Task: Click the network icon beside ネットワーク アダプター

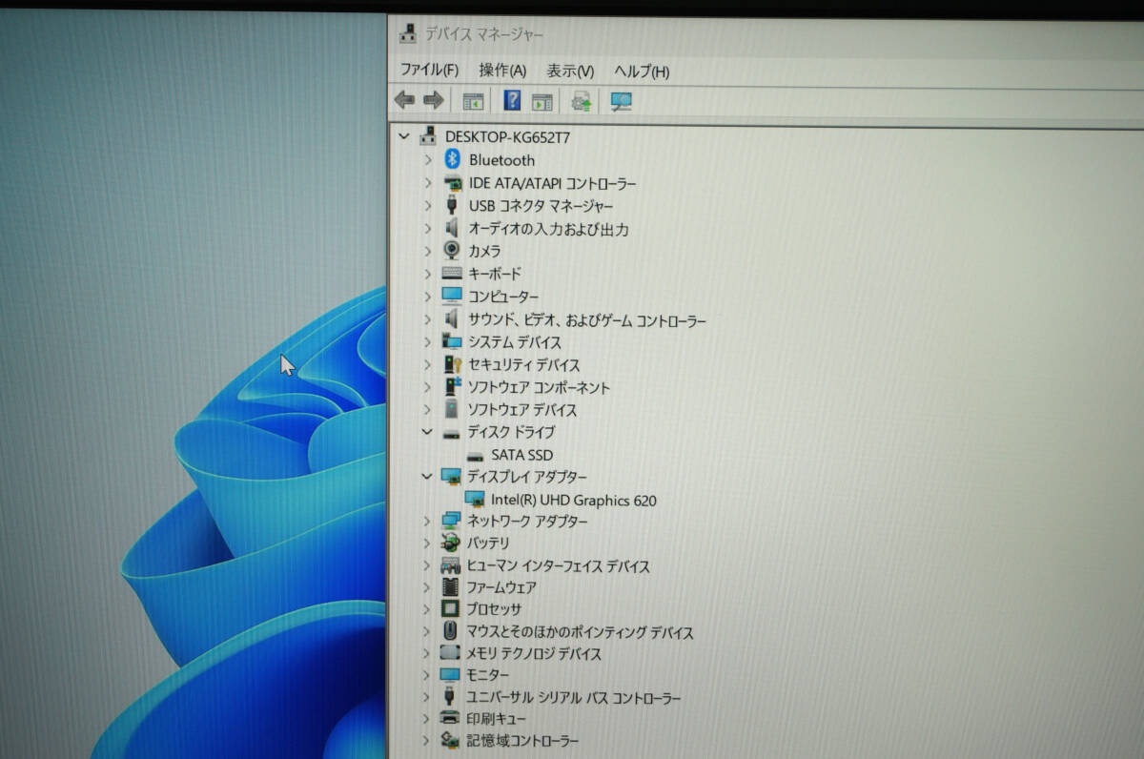Action: 452,521
